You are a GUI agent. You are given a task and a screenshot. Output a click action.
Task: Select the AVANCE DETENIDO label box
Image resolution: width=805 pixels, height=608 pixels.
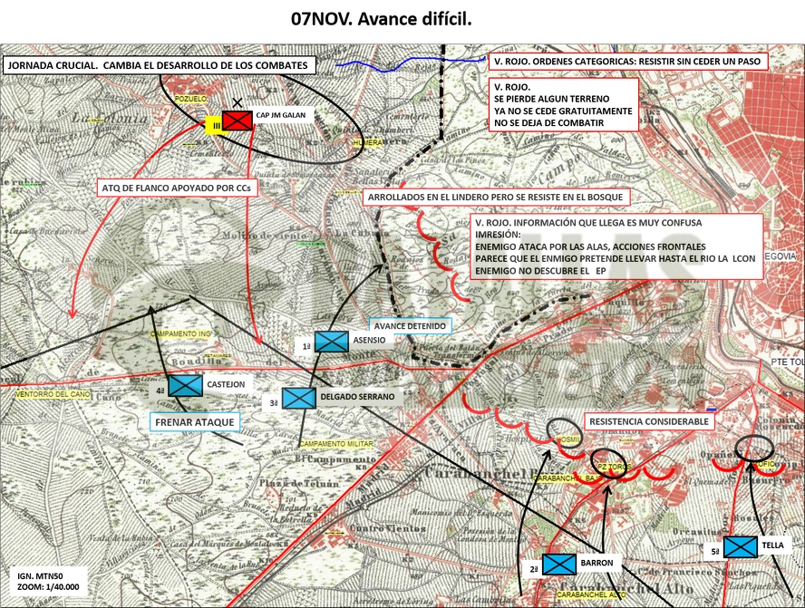[x=410, y=326]
